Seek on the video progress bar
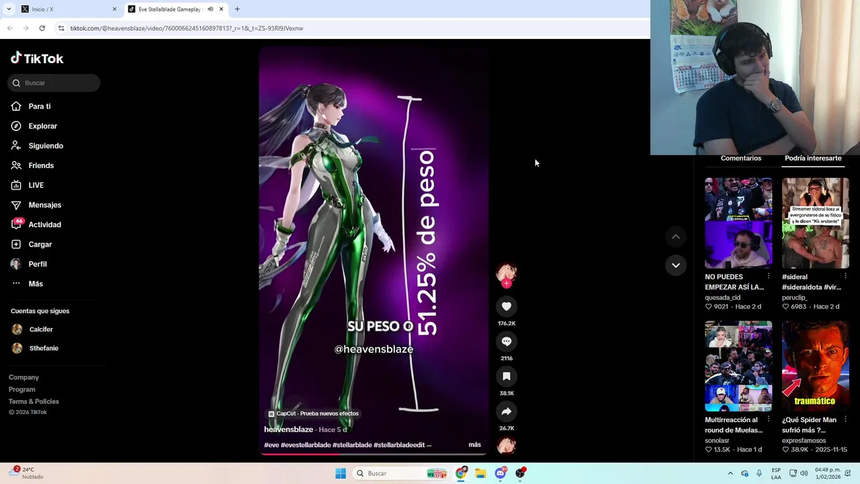The image size is (860, 484). coord(374,454)
